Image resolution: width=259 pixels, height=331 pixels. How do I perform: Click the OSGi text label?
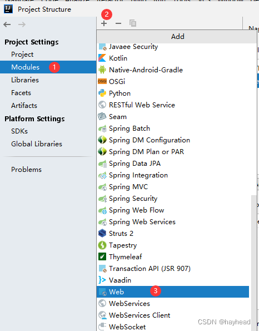pos(117,81)
